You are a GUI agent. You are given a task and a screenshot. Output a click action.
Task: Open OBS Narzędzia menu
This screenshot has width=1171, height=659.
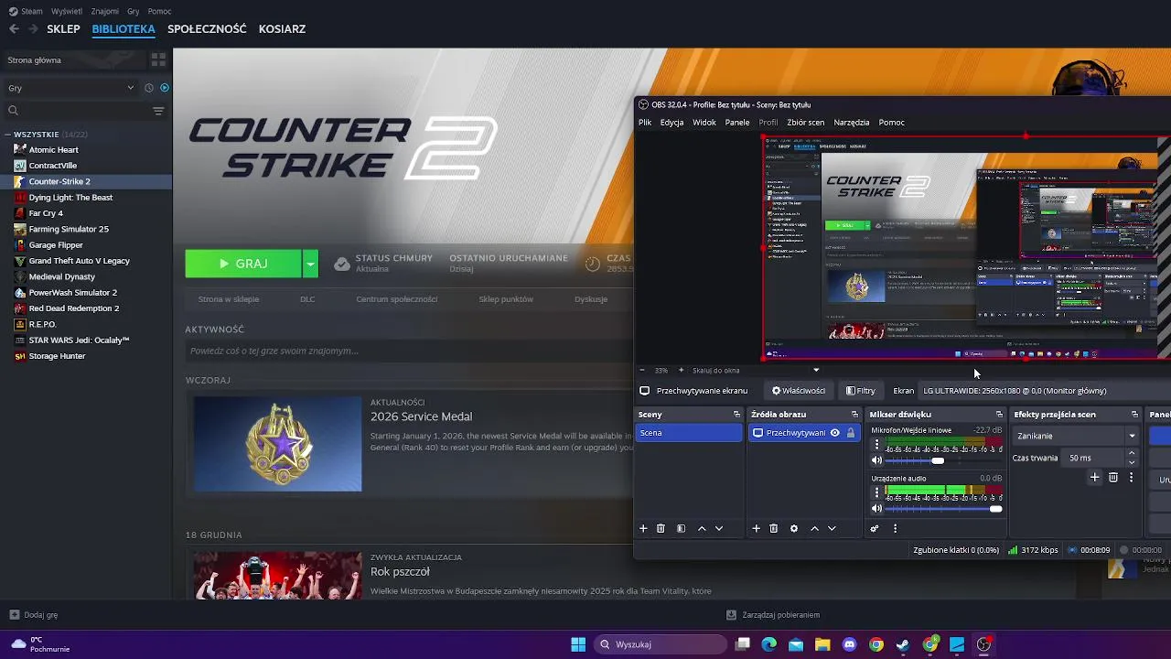pos(852,122)
